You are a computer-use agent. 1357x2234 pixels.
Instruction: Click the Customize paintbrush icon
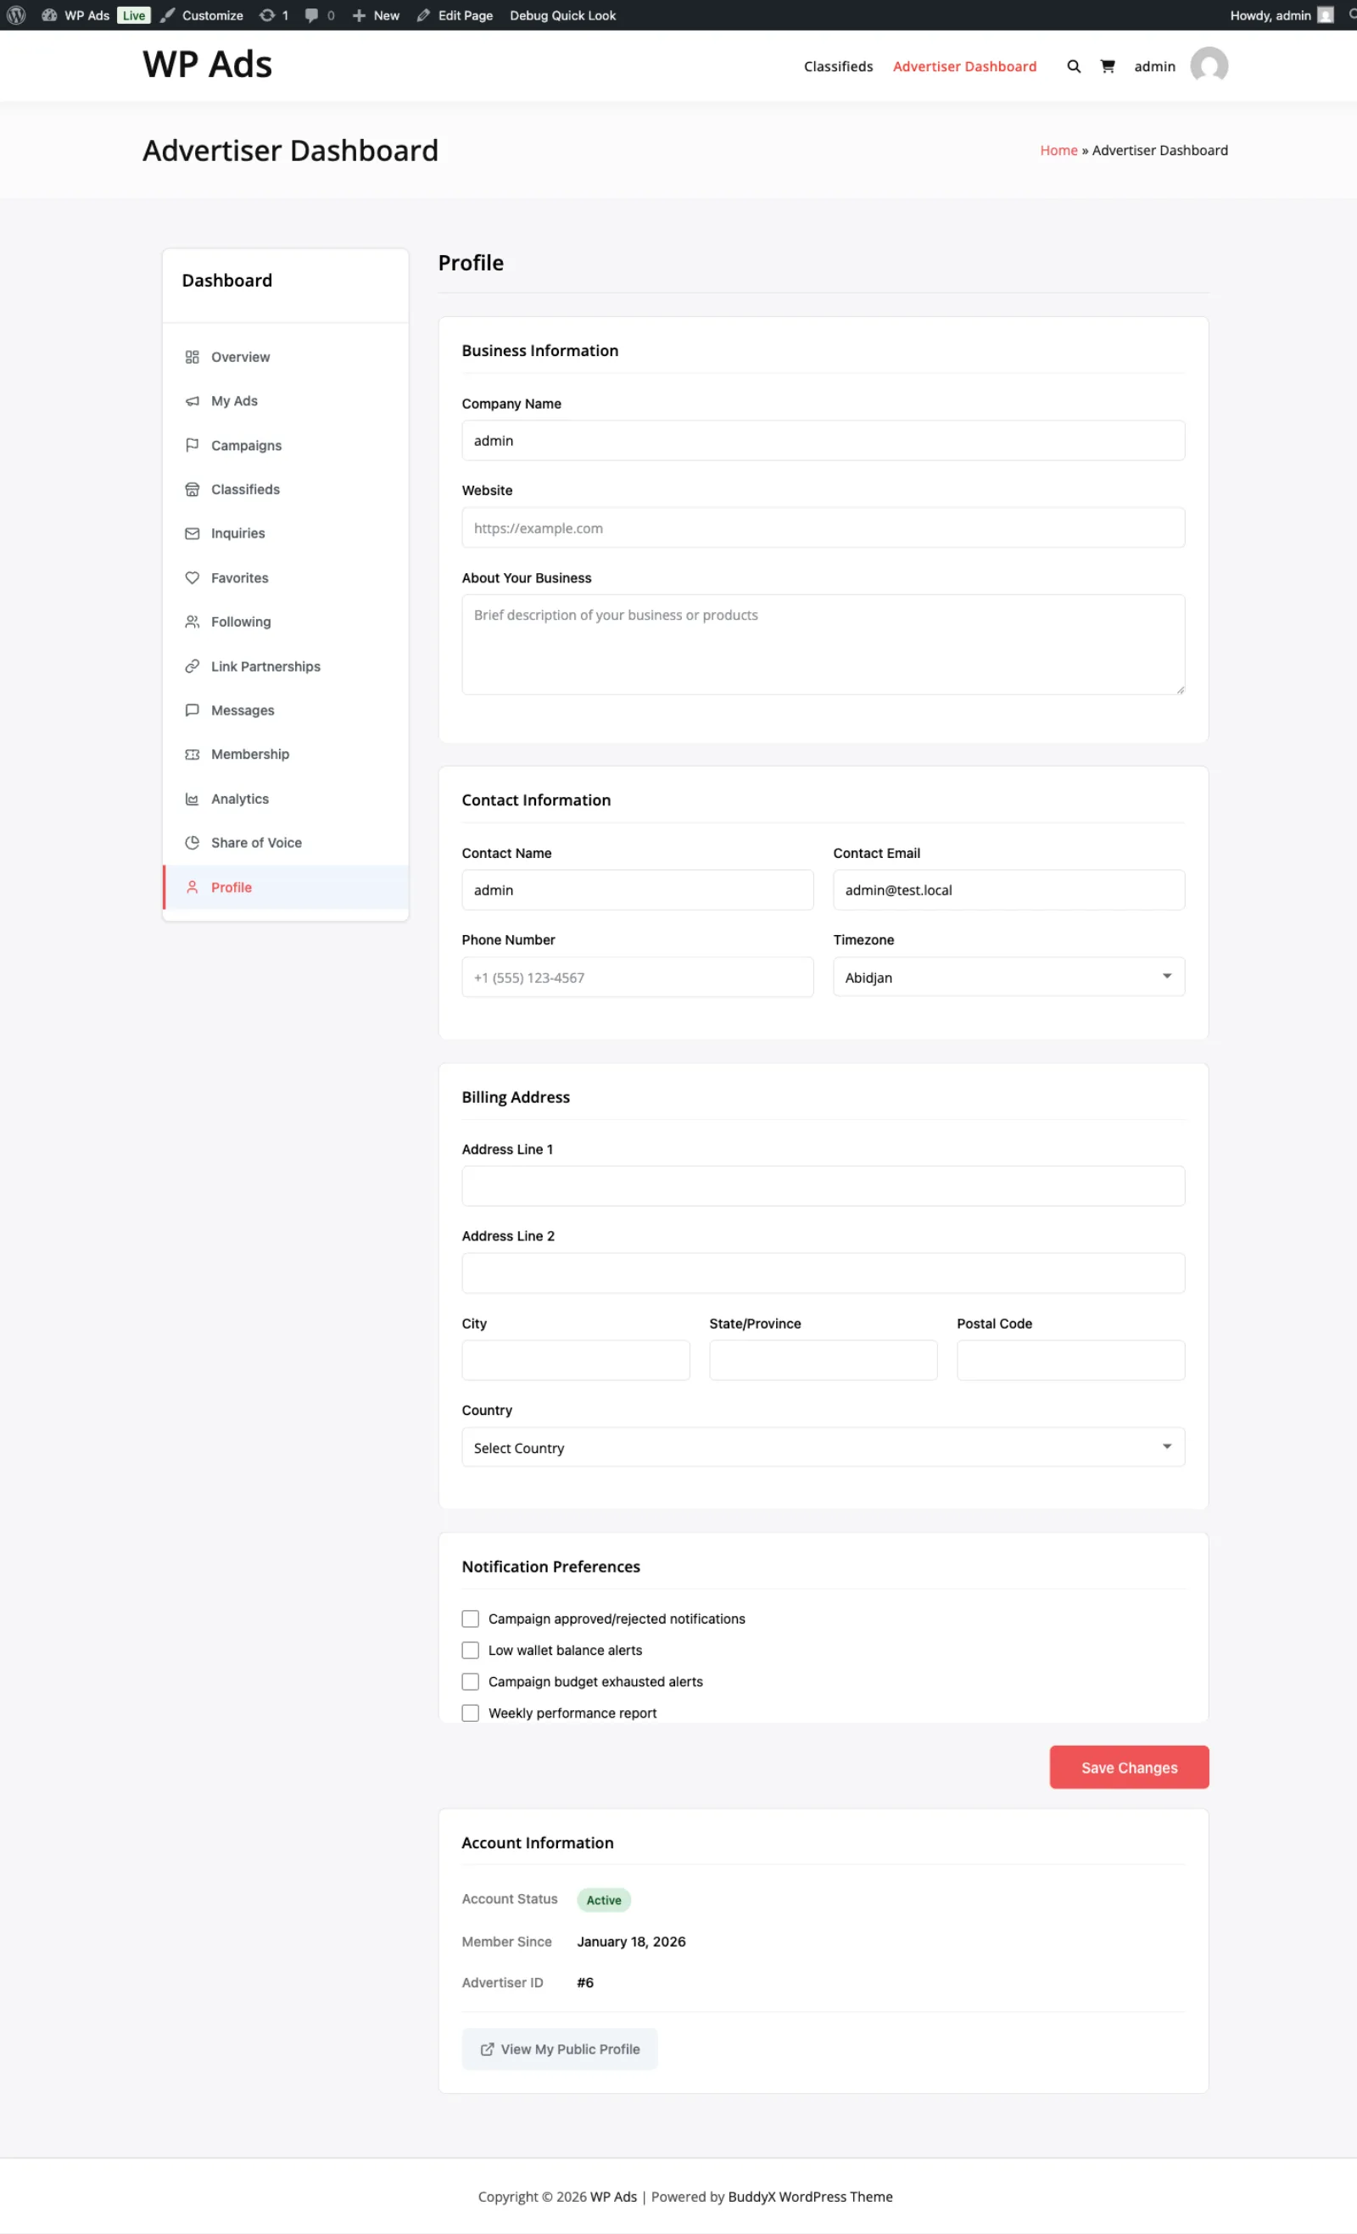pyautogui.click(x=167, y=15)
